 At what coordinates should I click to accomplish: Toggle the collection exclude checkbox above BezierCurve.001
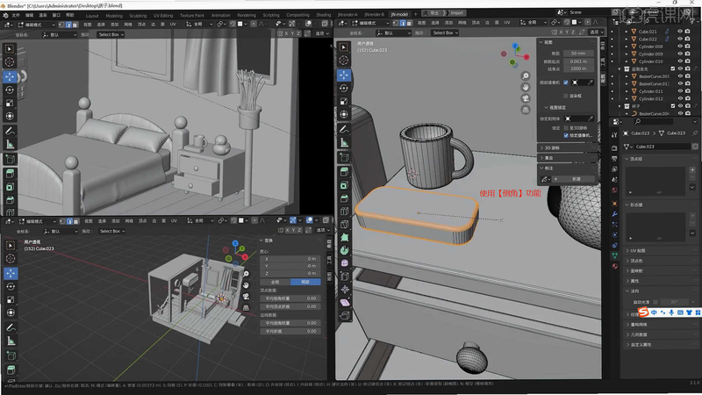click(x=672, y=69)
